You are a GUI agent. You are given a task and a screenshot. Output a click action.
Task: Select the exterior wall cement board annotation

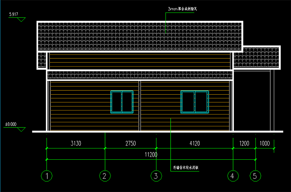(x=185, y=168)
